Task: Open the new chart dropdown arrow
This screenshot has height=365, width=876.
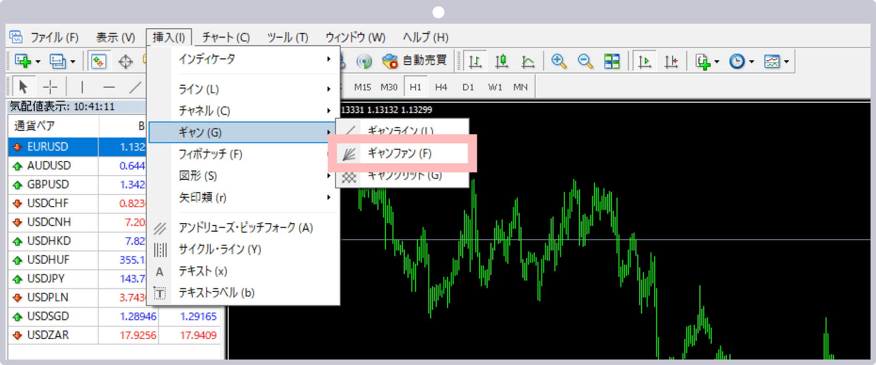Action: click(x=38, y=62)
